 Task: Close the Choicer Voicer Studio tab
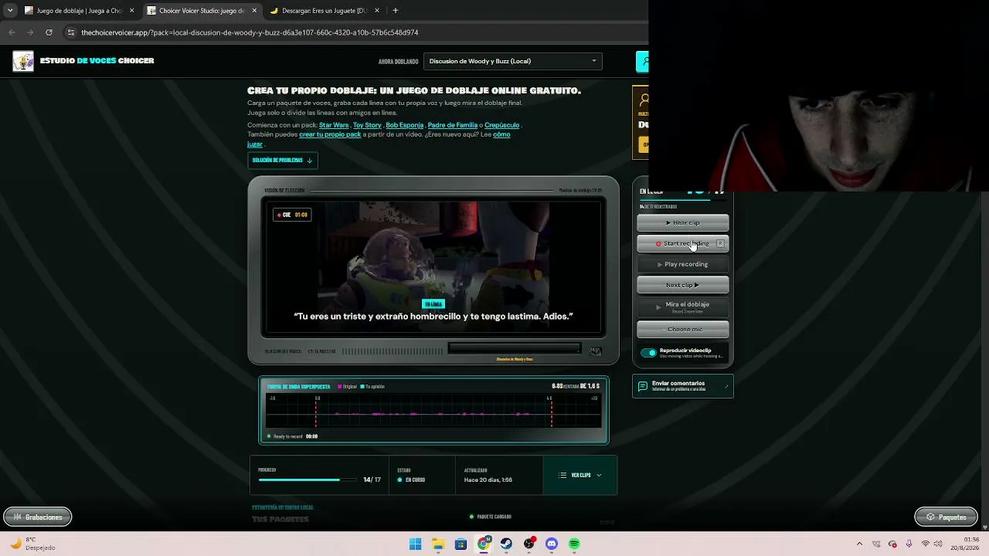tap(254, 11)
